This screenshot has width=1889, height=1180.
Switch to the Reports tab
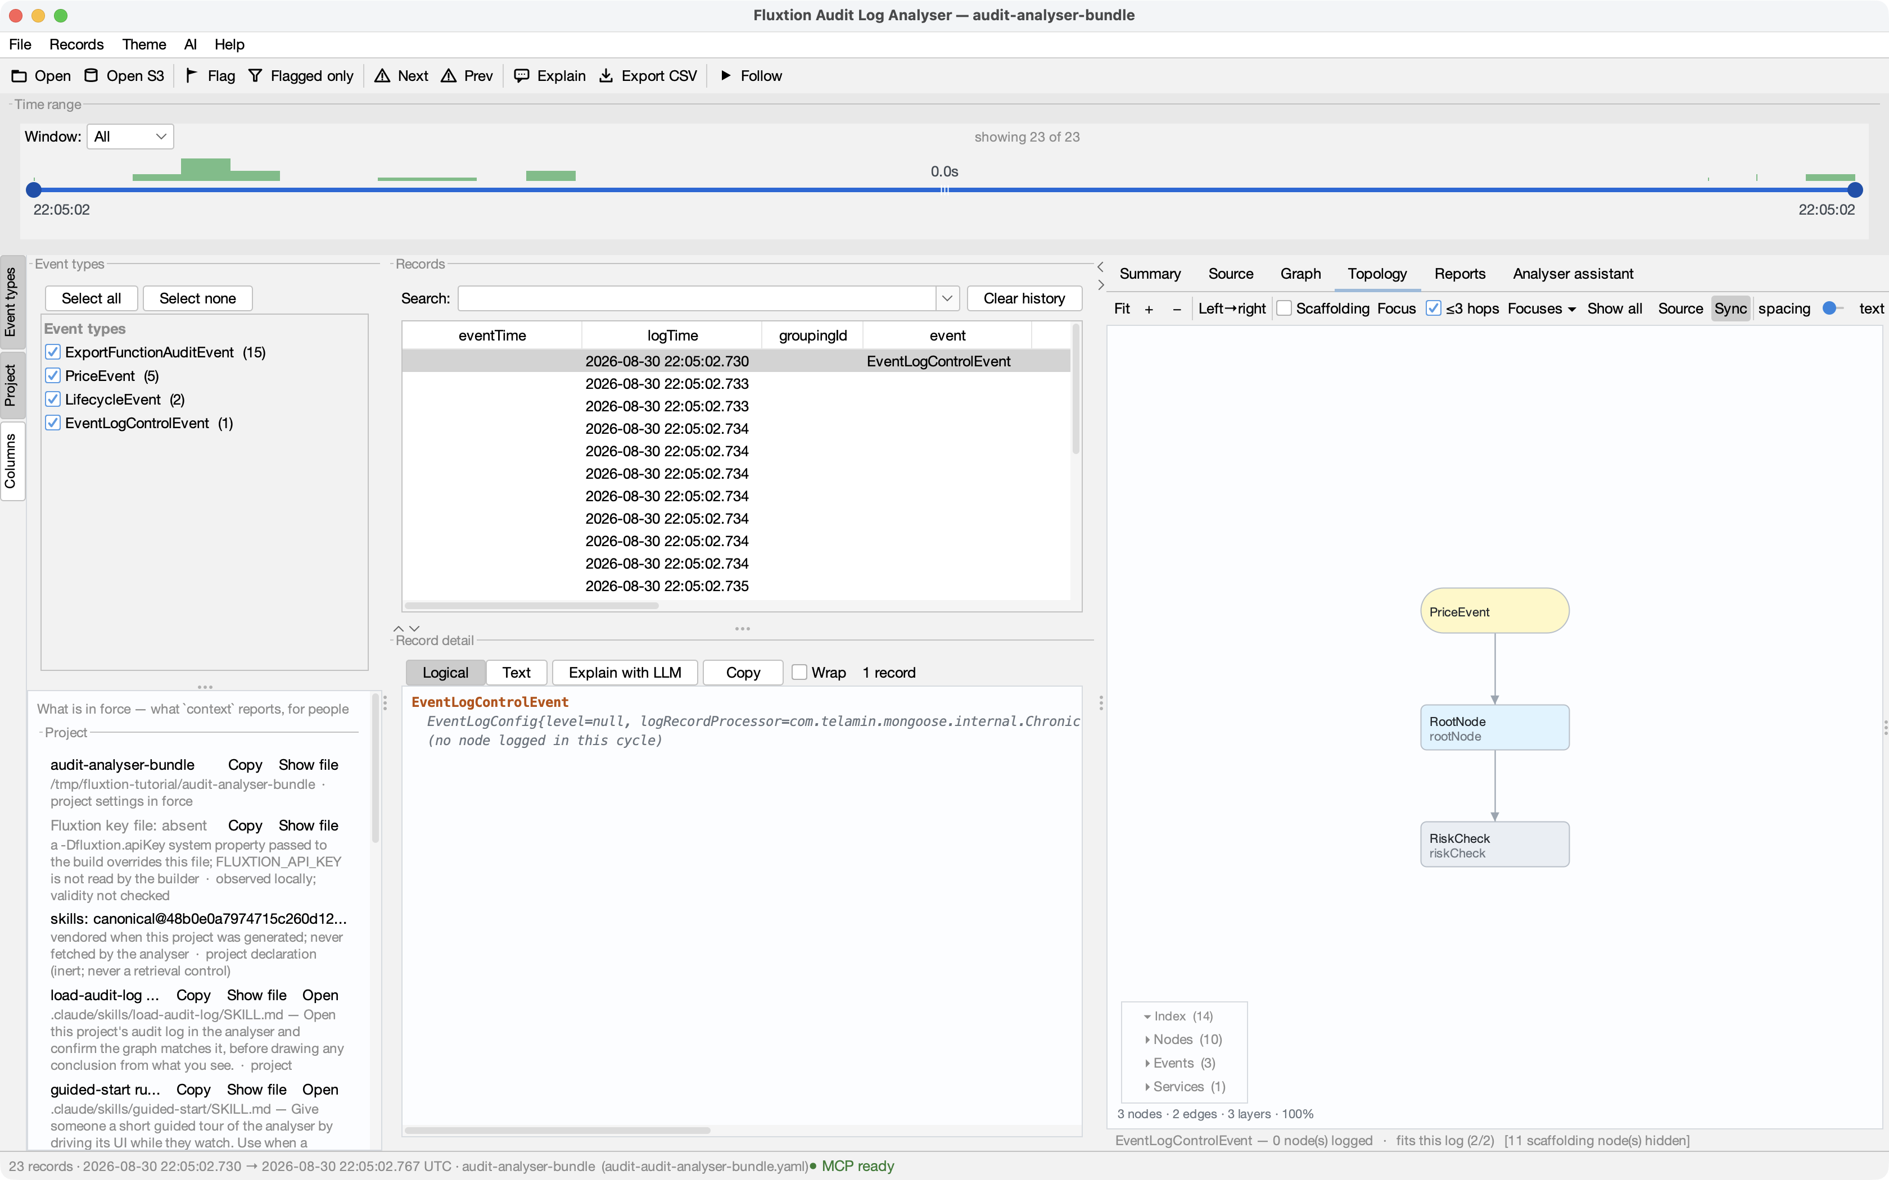(1459, 274)
